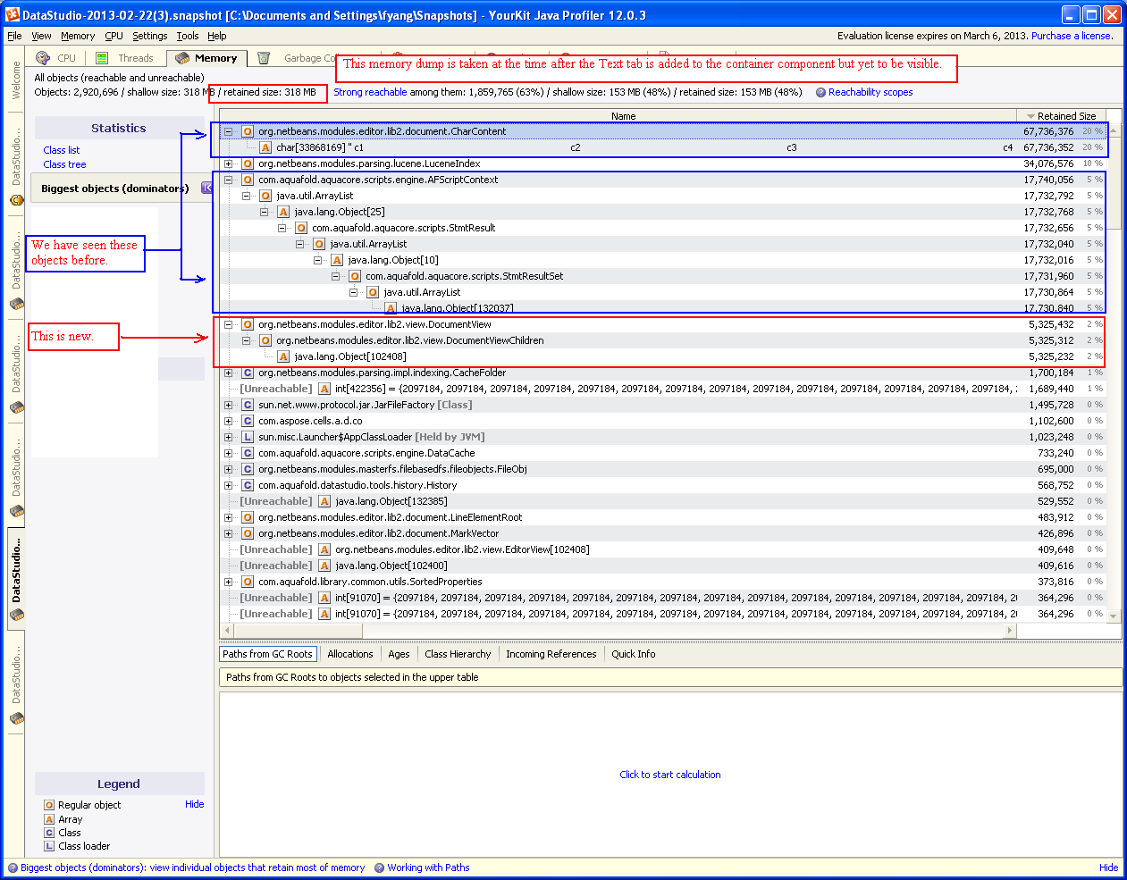The width and height of the screenshot is (1127, 880).
Task: Expand the datastudio.tools.history.History node
Action: click(x=229, y=485)
